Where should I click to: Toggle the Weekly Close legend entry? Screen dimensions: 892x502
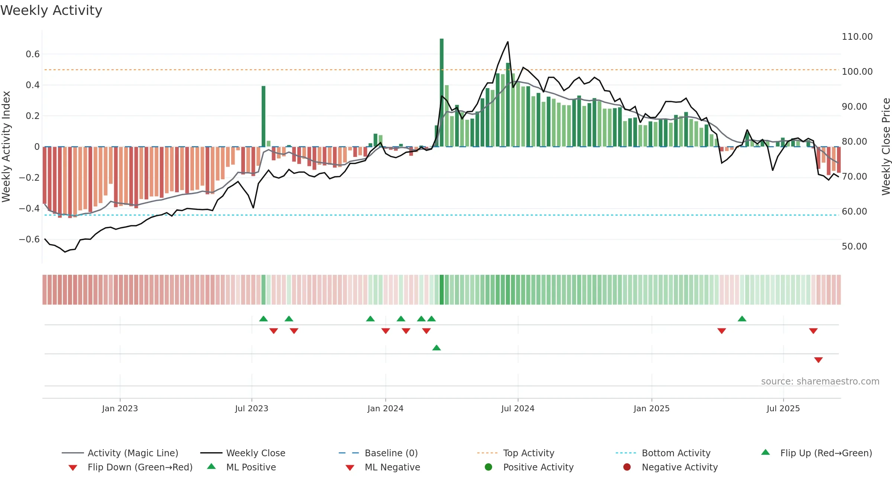pyautogui.click(x=243, y=453)
